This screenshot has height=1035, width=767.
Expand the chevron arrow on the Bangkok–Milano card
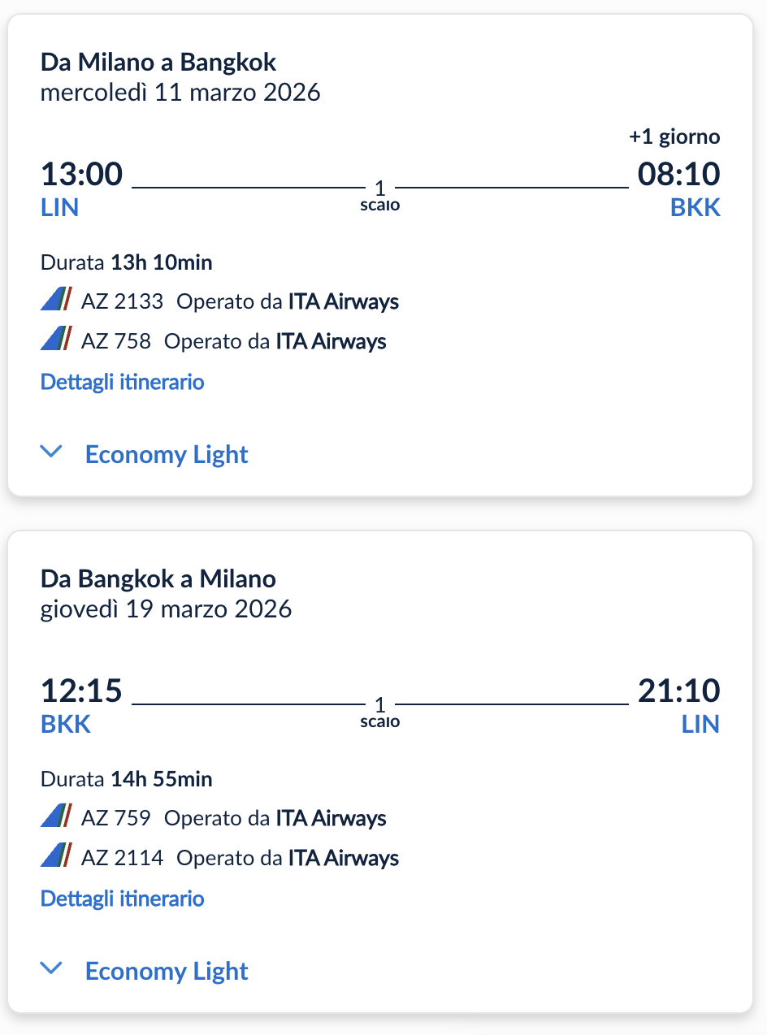[51, 969]
